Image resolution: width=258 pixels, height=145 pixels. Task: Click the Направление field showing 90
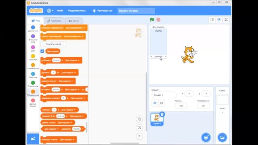[x=203, y=106]
